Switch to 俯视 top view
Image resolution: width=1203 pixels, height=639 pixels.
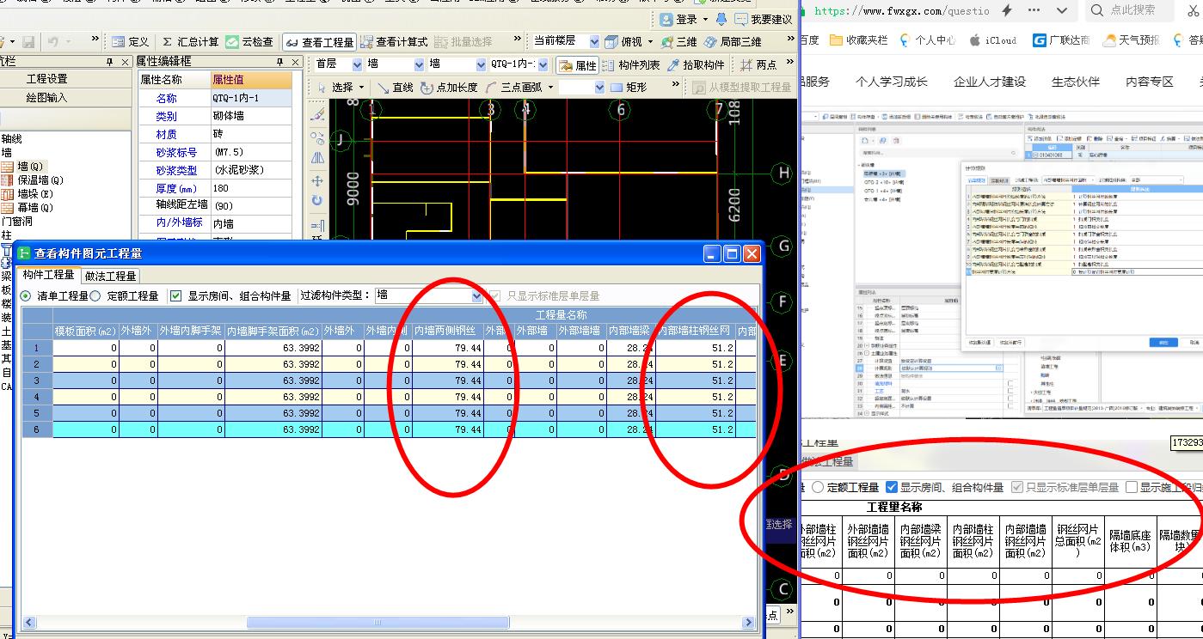tap(624, 41)
